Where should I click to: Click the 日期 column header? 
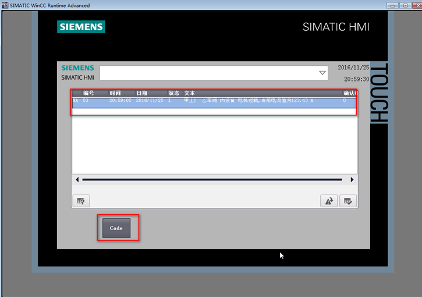click(141, 93)
